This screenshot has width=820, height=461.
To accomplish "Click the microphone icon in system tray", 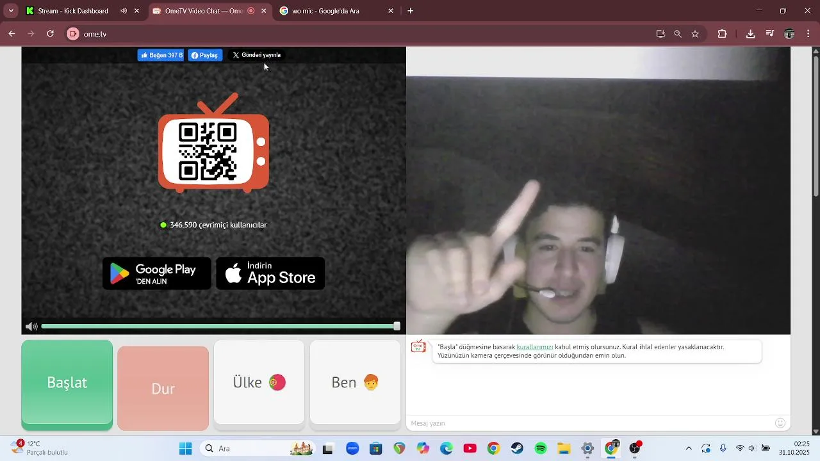I will point(723,448).
